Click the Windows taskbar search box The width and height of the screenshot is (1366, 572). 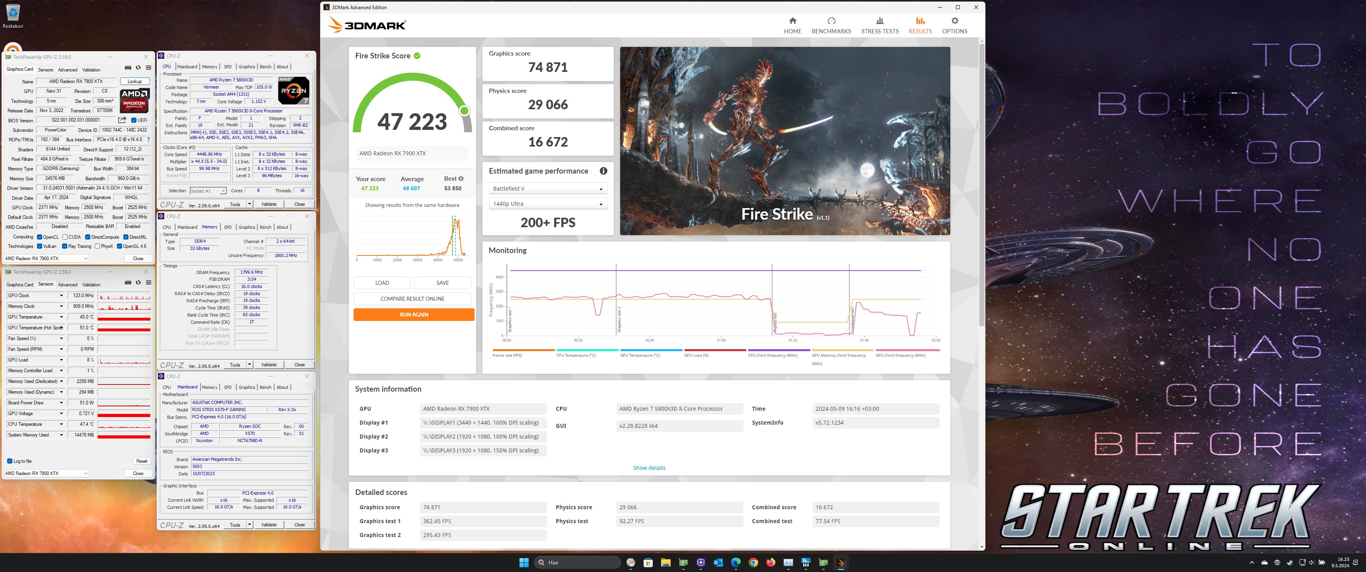tap(577, 562)
